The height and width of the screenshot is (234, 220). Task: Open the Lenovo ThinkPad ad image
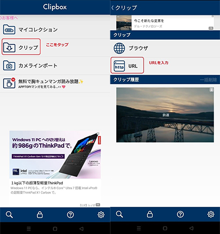point(55,154)
